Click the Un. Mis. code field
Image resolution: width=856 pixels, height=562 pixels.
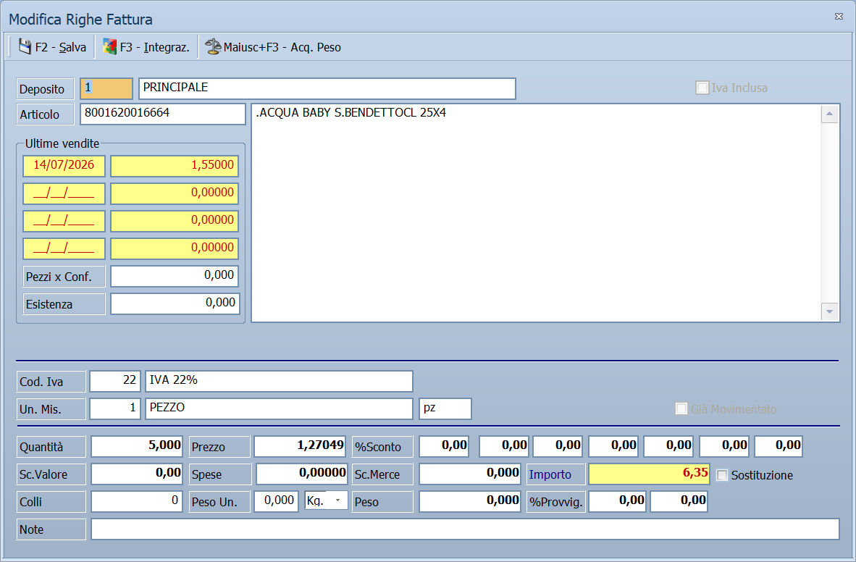click(x=115, y=408)
